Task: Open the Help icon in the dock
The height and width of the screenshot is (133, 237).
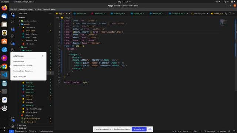Action: (x=4, y=50)
